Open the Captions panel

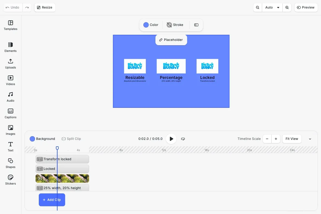pyautogui.click(x=10, y=113)
